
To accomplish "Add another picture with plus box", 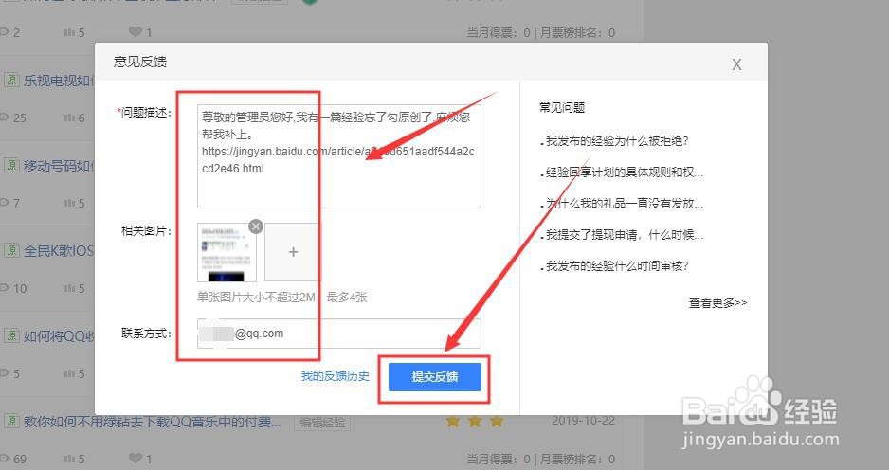I will point(293,252).
